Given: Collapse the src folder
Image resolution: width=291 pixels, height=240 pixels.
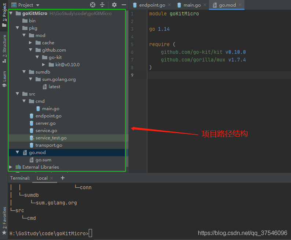Looking at the screenshot, I should click(17, 94).
